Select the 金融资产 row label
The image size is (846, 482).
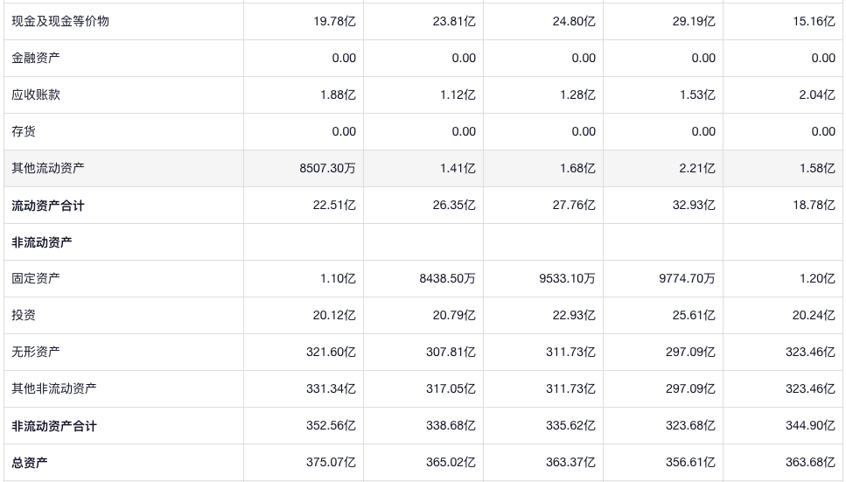pyautogui.click(x=36, y=58)
